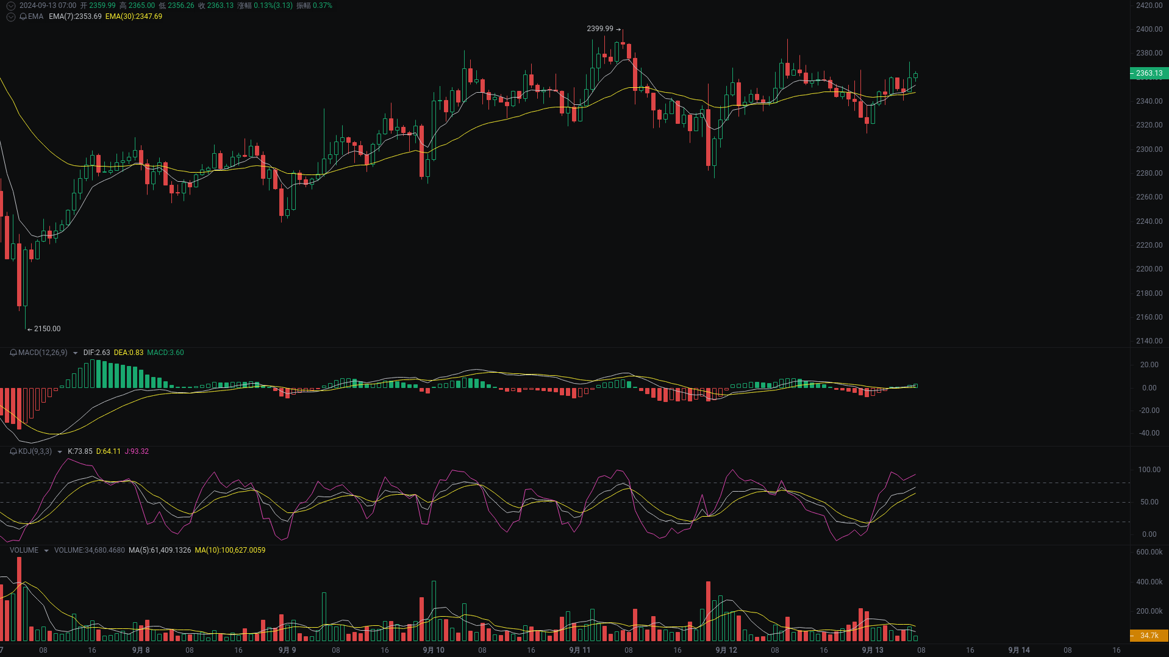Open the MACD(12,26,9) dropdown arrow
Viewport: 1169px width, 657px height.
point(76,353)
